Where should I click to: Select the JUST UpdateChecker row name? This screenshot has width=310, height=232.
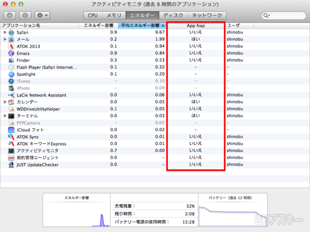coord(37,165)
